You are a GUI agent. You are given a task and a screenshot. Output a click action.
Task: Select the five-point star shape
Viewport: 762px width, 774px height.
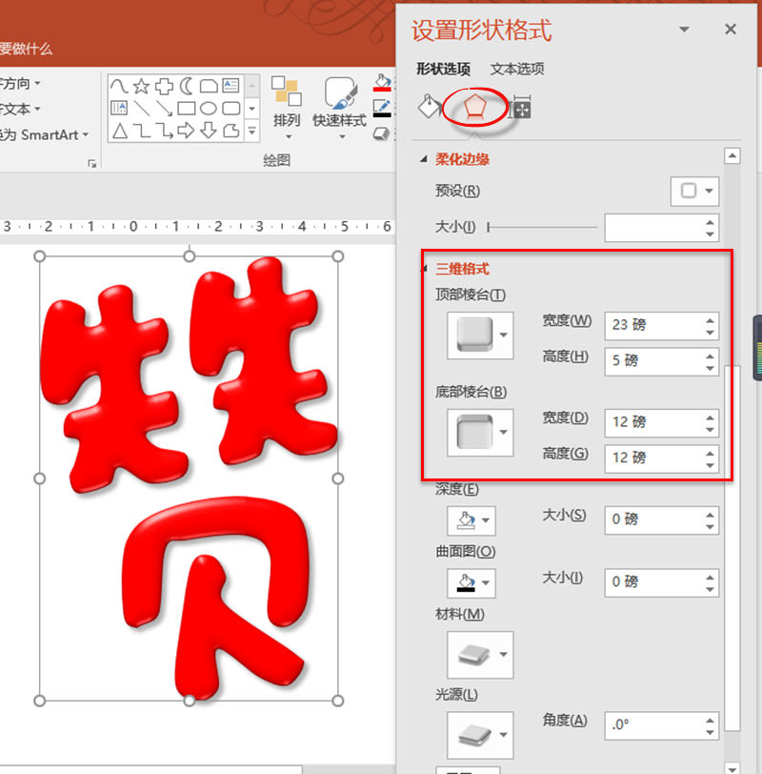141,86
